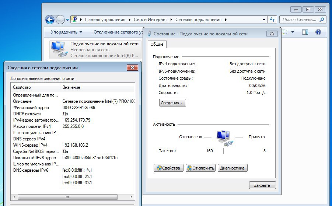This screenshot has width=332, height=206.
Task: Focus the 'Поиск: Сетевы...' search field
Action: click(x=300, y=20)
